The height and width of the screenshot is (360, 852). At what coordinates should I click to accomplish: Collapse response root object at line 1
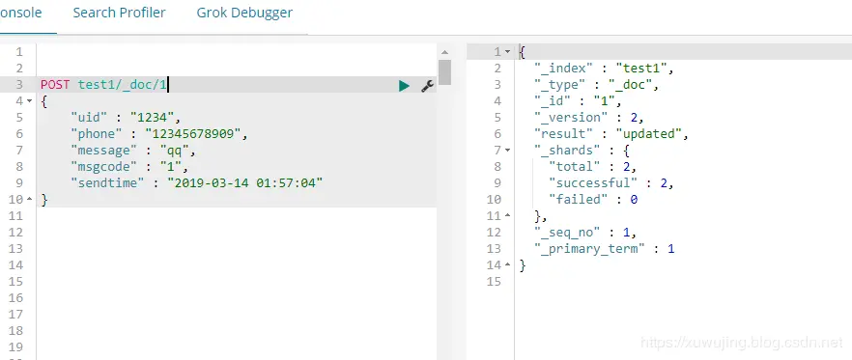pyautogui.click(x=507, y=52)
